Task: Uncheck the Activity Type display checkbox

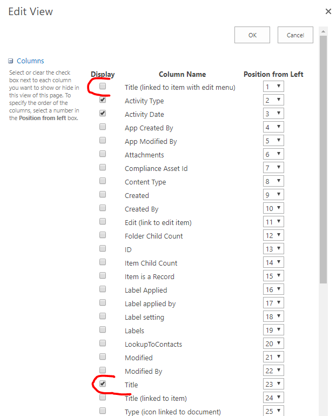Action: 103,100
